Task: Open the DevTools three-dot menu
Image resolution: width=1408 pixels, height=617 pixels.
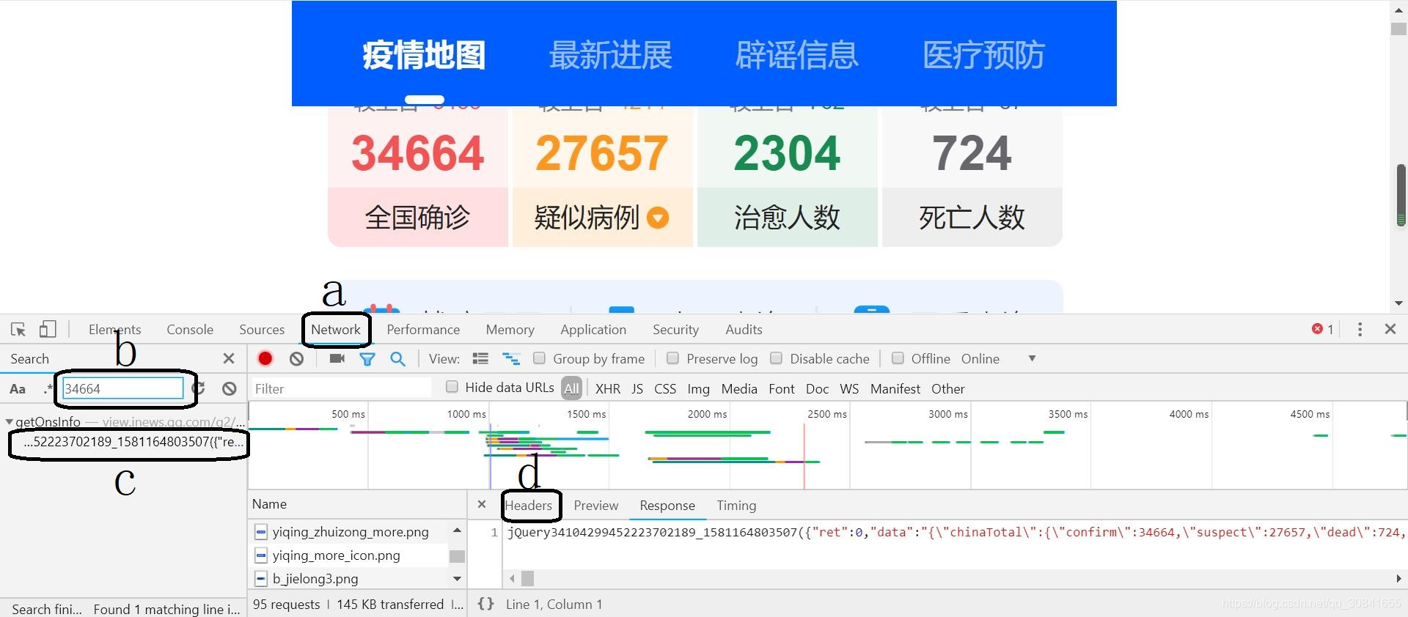Action: [1360, 329]
